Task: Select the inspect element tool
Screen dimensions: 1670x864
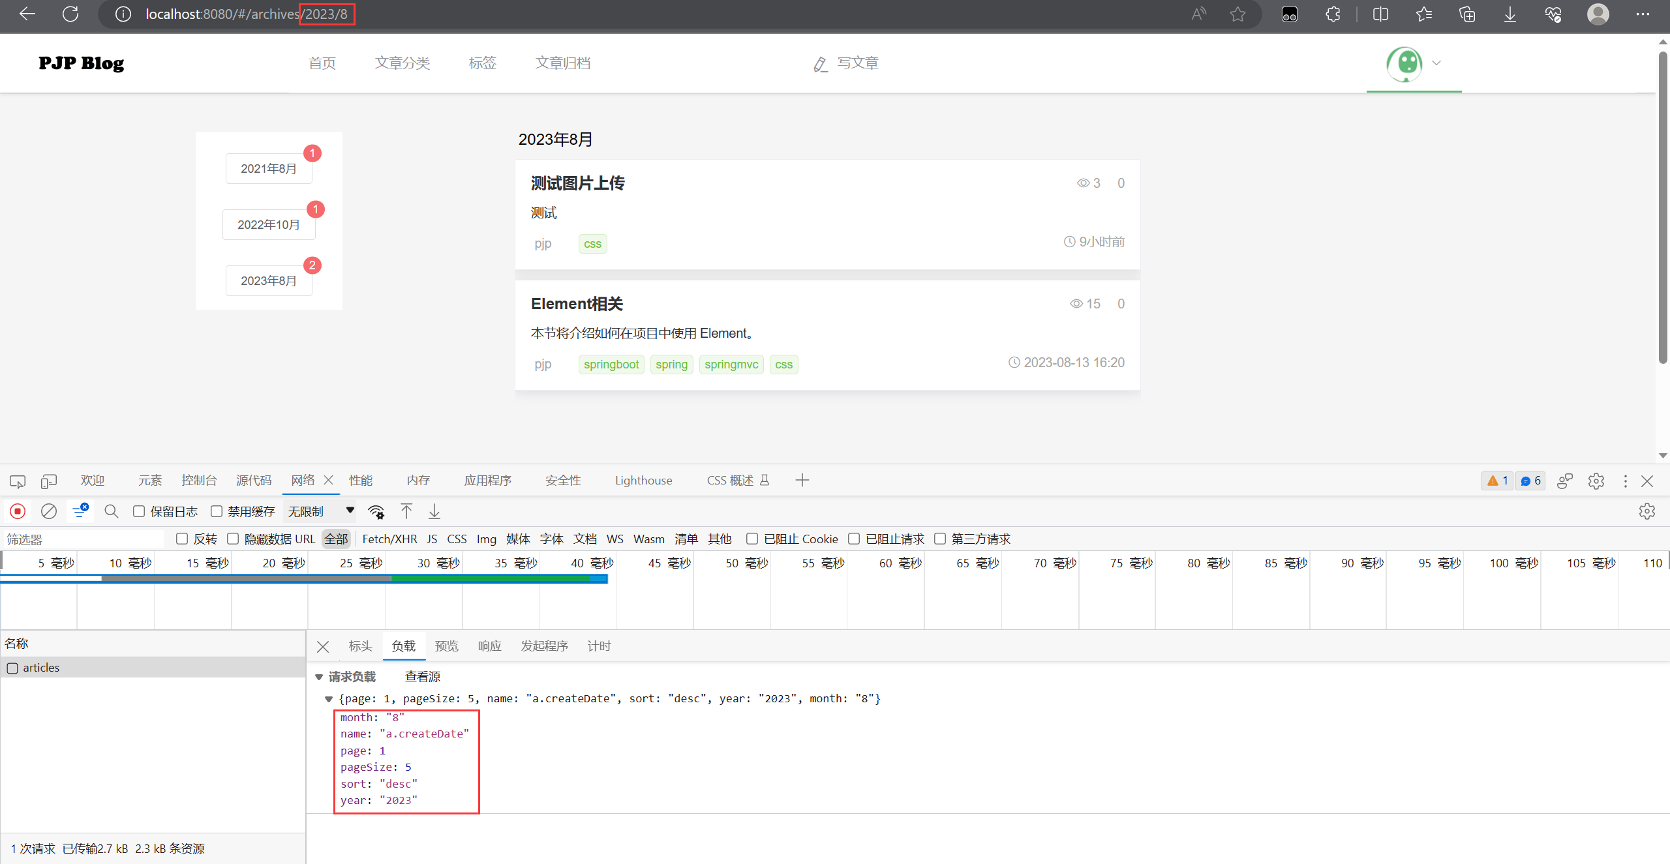Action: pyautogui.click(x=18, y=481)
